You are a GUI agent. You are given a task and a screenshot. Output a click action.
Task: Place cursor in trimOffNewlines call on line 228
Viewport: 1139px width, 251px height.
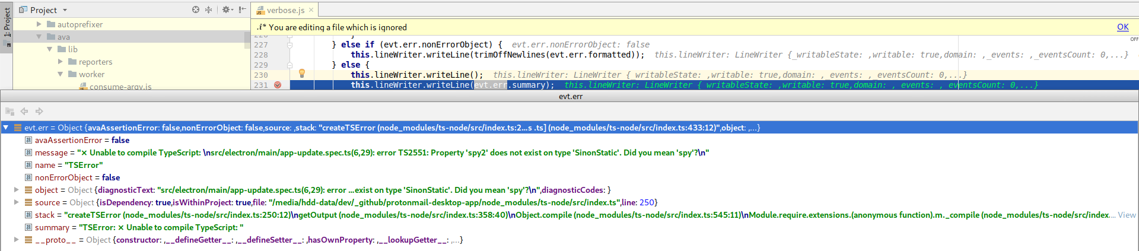click(x=509, y=55)
